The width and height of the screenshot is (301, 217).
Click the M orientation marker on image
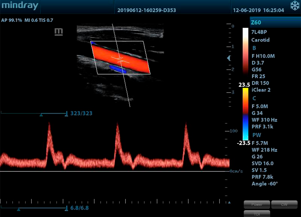(x=59, y=32)
